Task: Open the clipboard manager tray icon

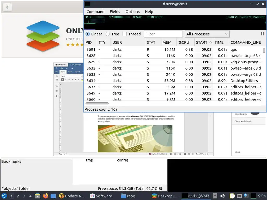Action: tap(232, 196)
